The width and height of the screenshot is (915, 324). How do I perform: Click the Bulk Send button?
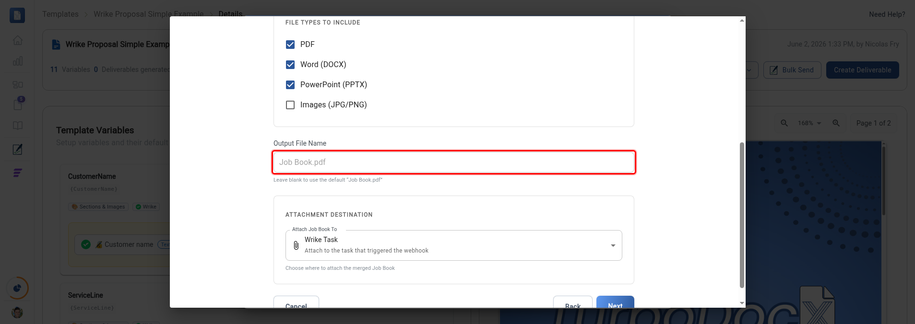point(792,70)
